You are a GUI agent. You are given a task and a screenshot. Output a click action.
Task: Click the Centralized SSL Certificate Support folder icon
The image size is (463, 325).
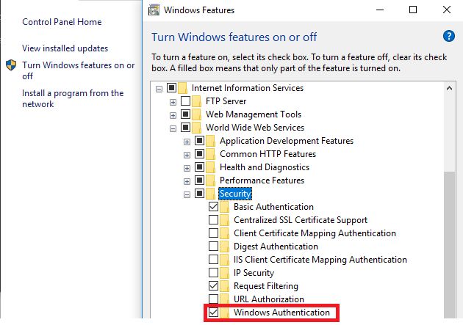(x=225, y=220)
